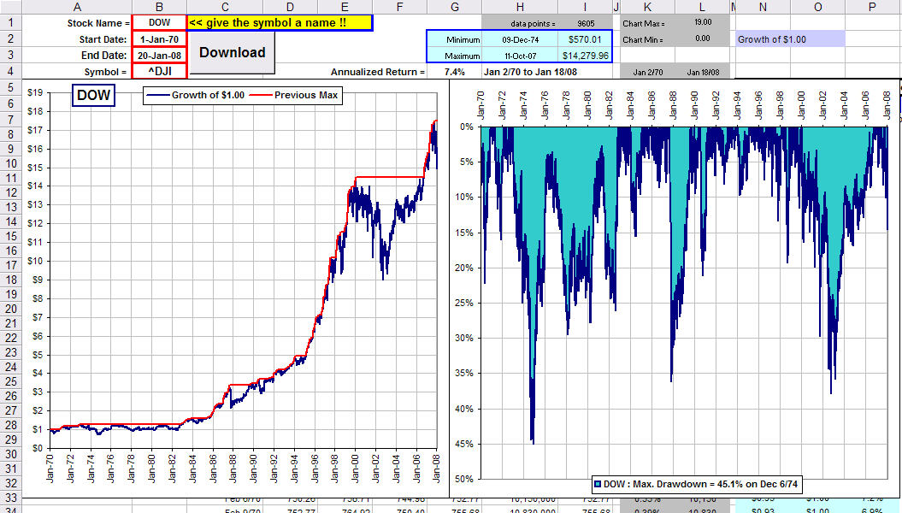
Task: Click the teal square in the drawdown legend
Action: [598, 484]
